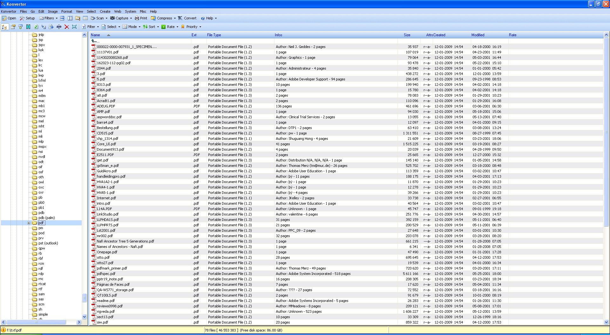
Task: Click the Help toolbar icon
Action: coord(203,18)
